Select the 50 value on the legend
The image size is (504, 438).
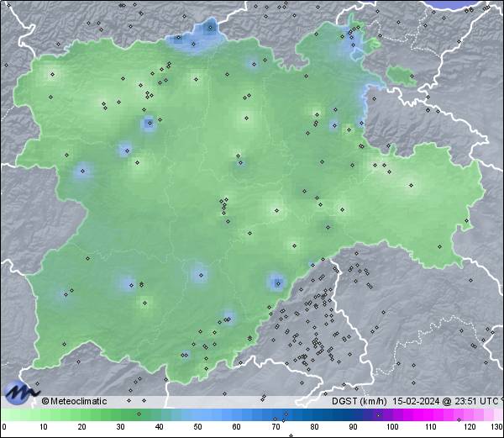pos(197,427)
